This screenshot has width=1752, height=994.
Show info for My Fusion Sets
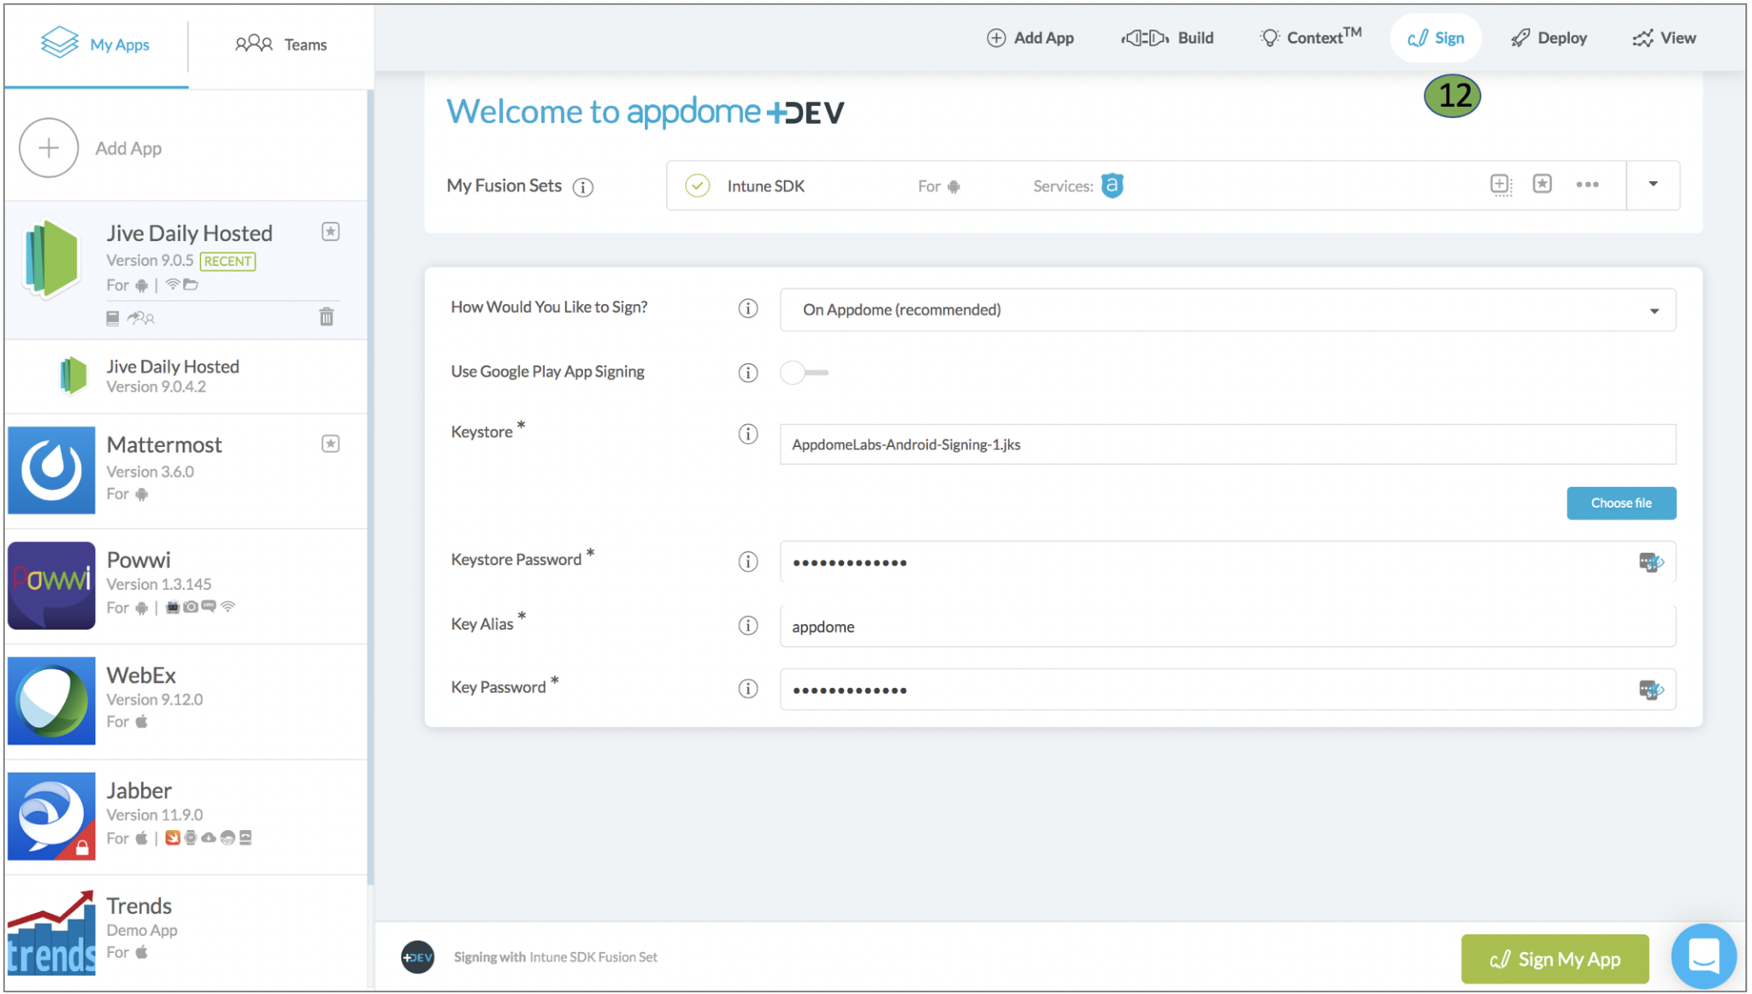583,187
